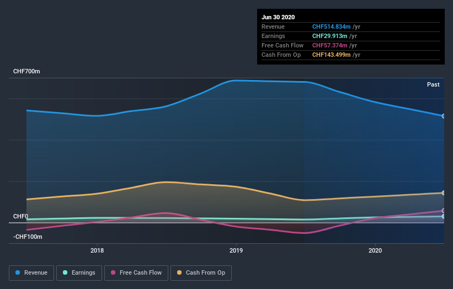Toggle the Revenue legend button
The height and width of the screenshot is (289, 453).
pos(31,273)
